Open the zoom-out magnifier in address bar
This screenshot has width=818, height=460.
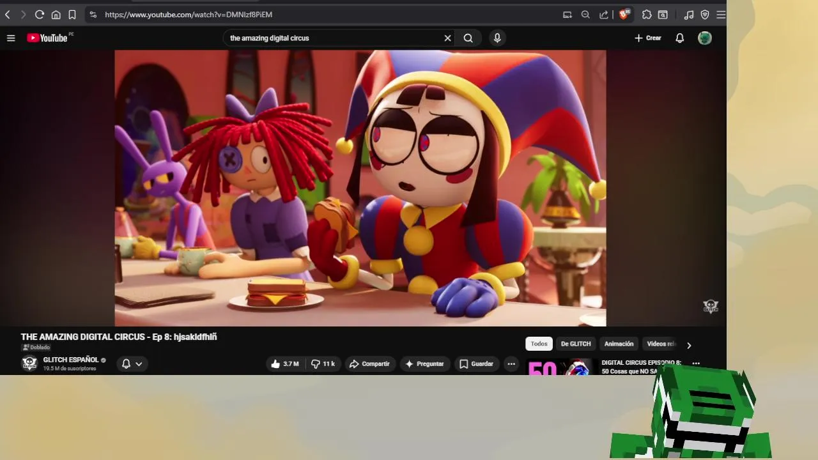click(585, 14)
